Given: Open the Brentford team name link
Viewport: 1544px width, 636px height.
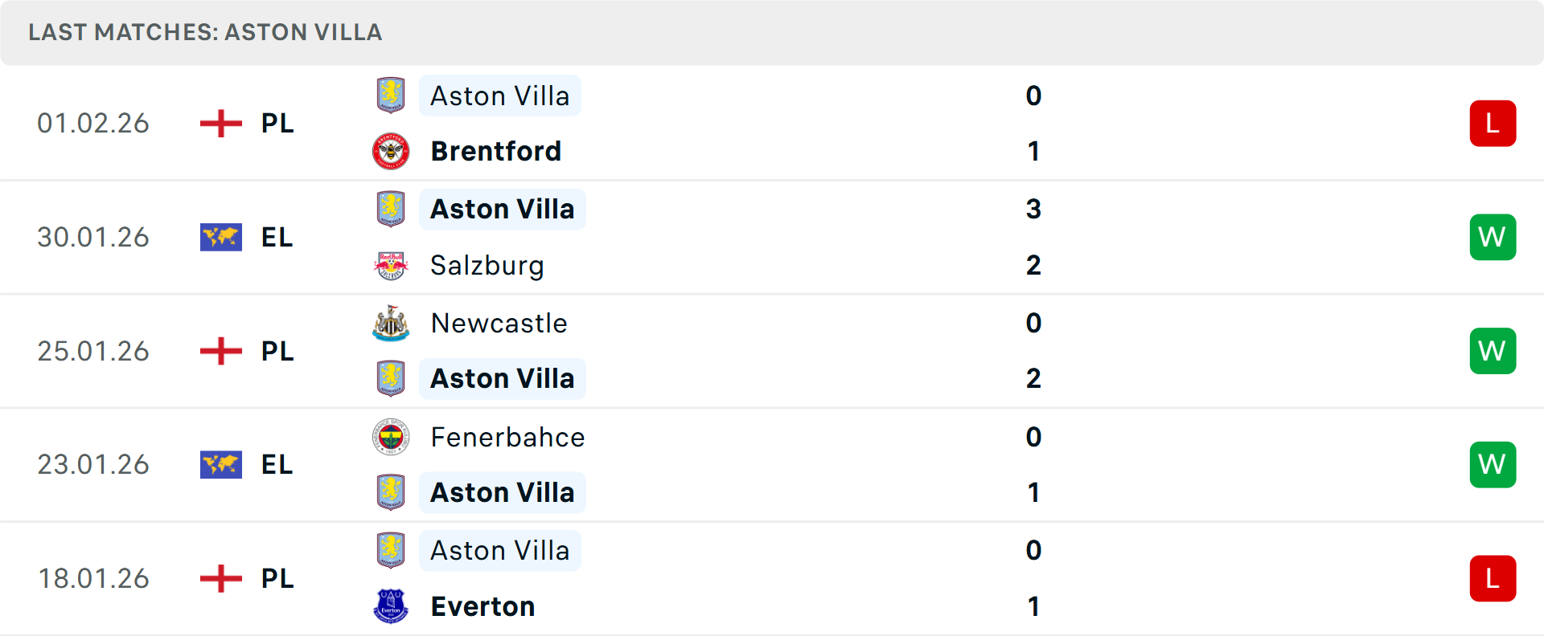Looking at the screenshot, I should point(495,151).
